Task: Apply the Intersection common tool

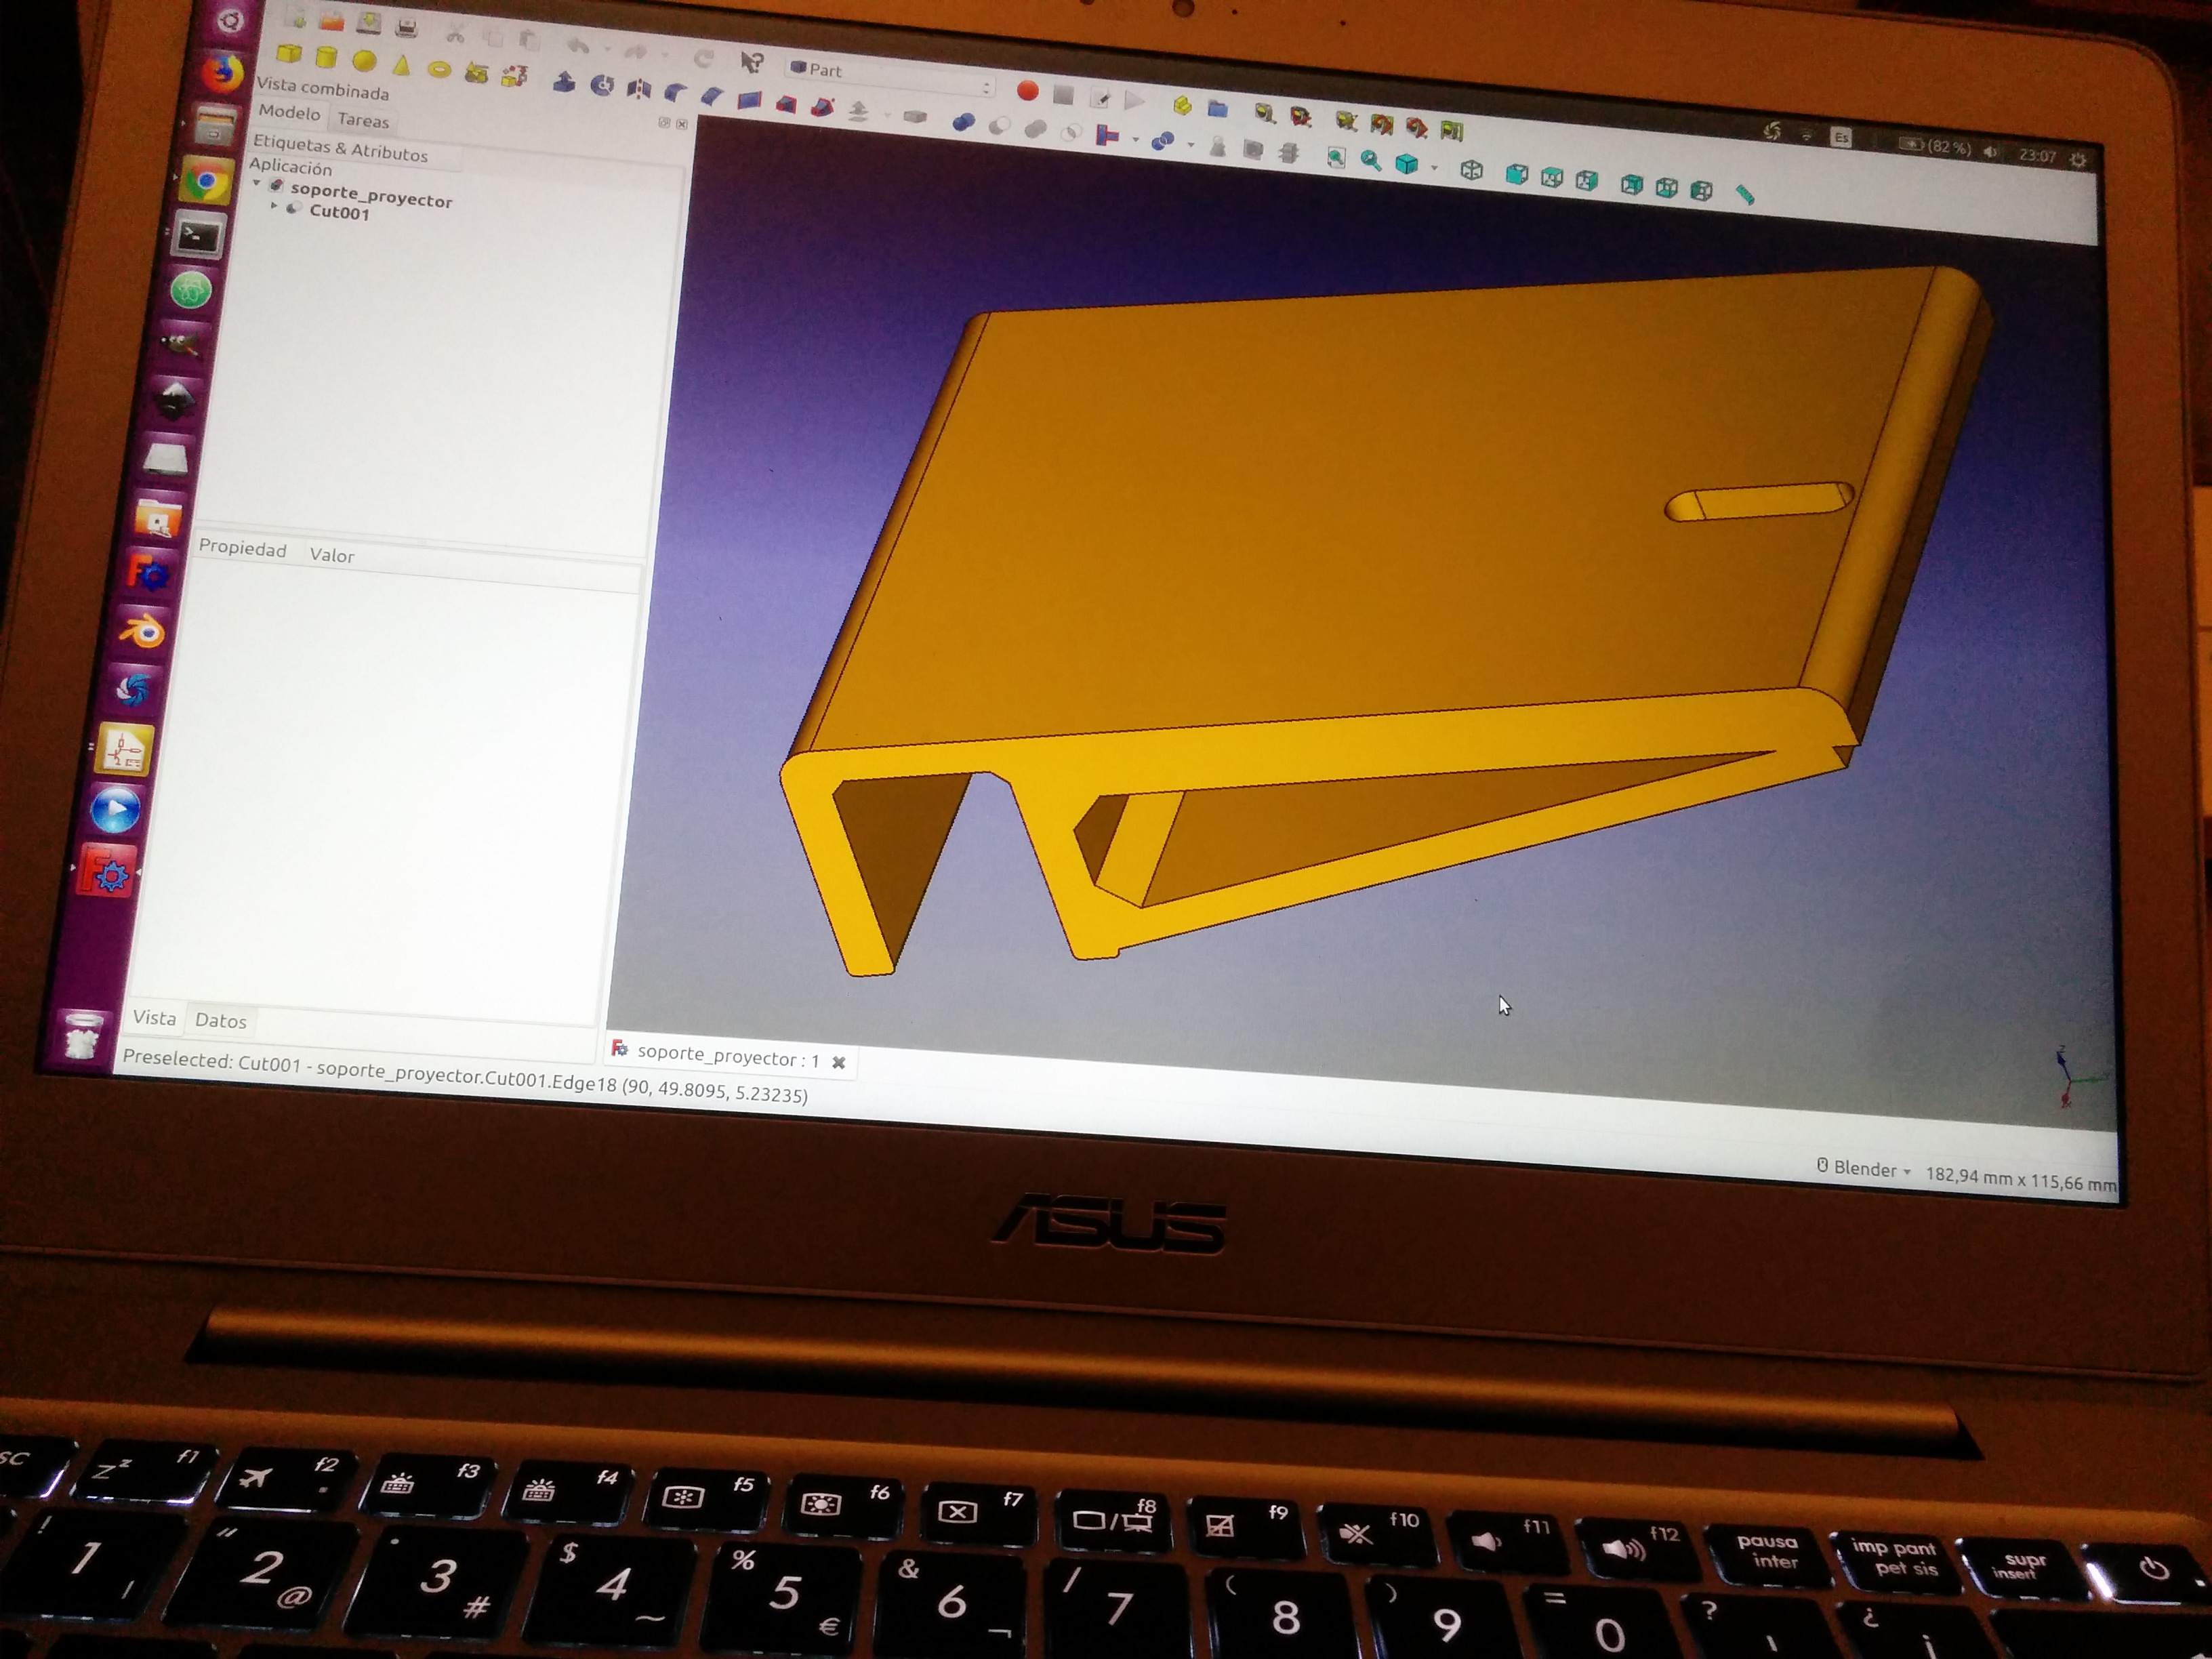Action: [x=1071, y=132]
